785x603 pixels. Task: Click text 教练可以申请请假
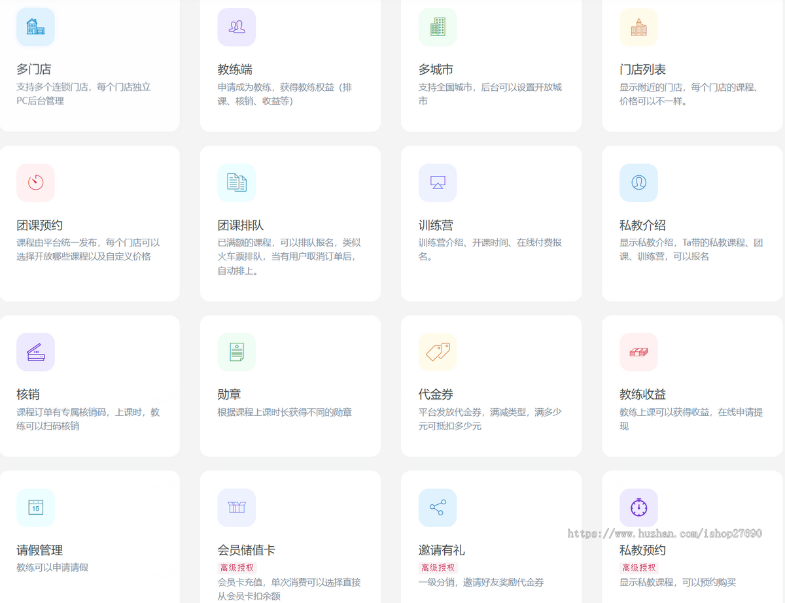coord(52,567)
